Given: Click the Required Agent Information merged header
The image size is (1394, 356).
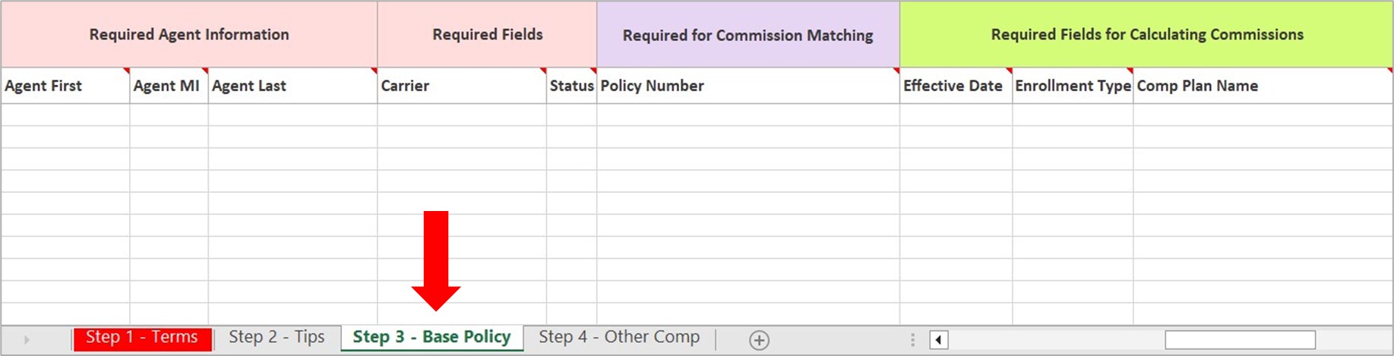Looking at the screenshot, I should click(x=189, y=35).
